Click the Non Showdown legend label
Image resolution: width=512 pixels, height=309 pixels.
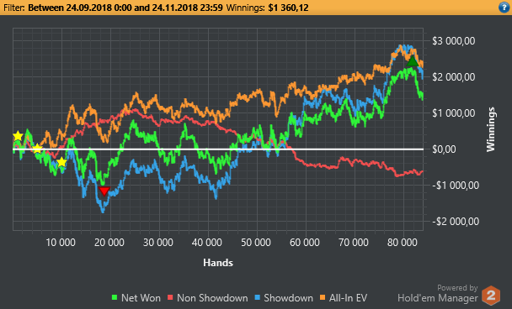[212, 298]
